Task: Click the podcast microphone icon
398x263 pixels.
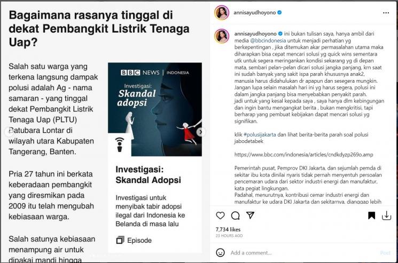Action: point(120,145)
